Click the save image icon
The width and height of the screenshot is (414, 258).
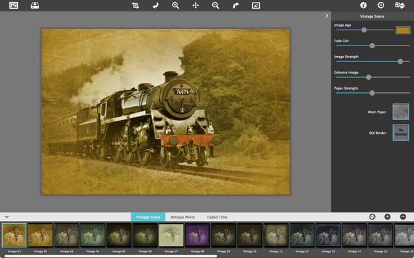click(35, 5)
